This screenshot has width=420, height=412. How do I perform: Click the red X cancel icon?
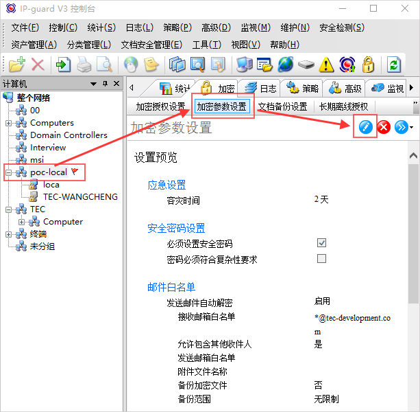point(384,128)
